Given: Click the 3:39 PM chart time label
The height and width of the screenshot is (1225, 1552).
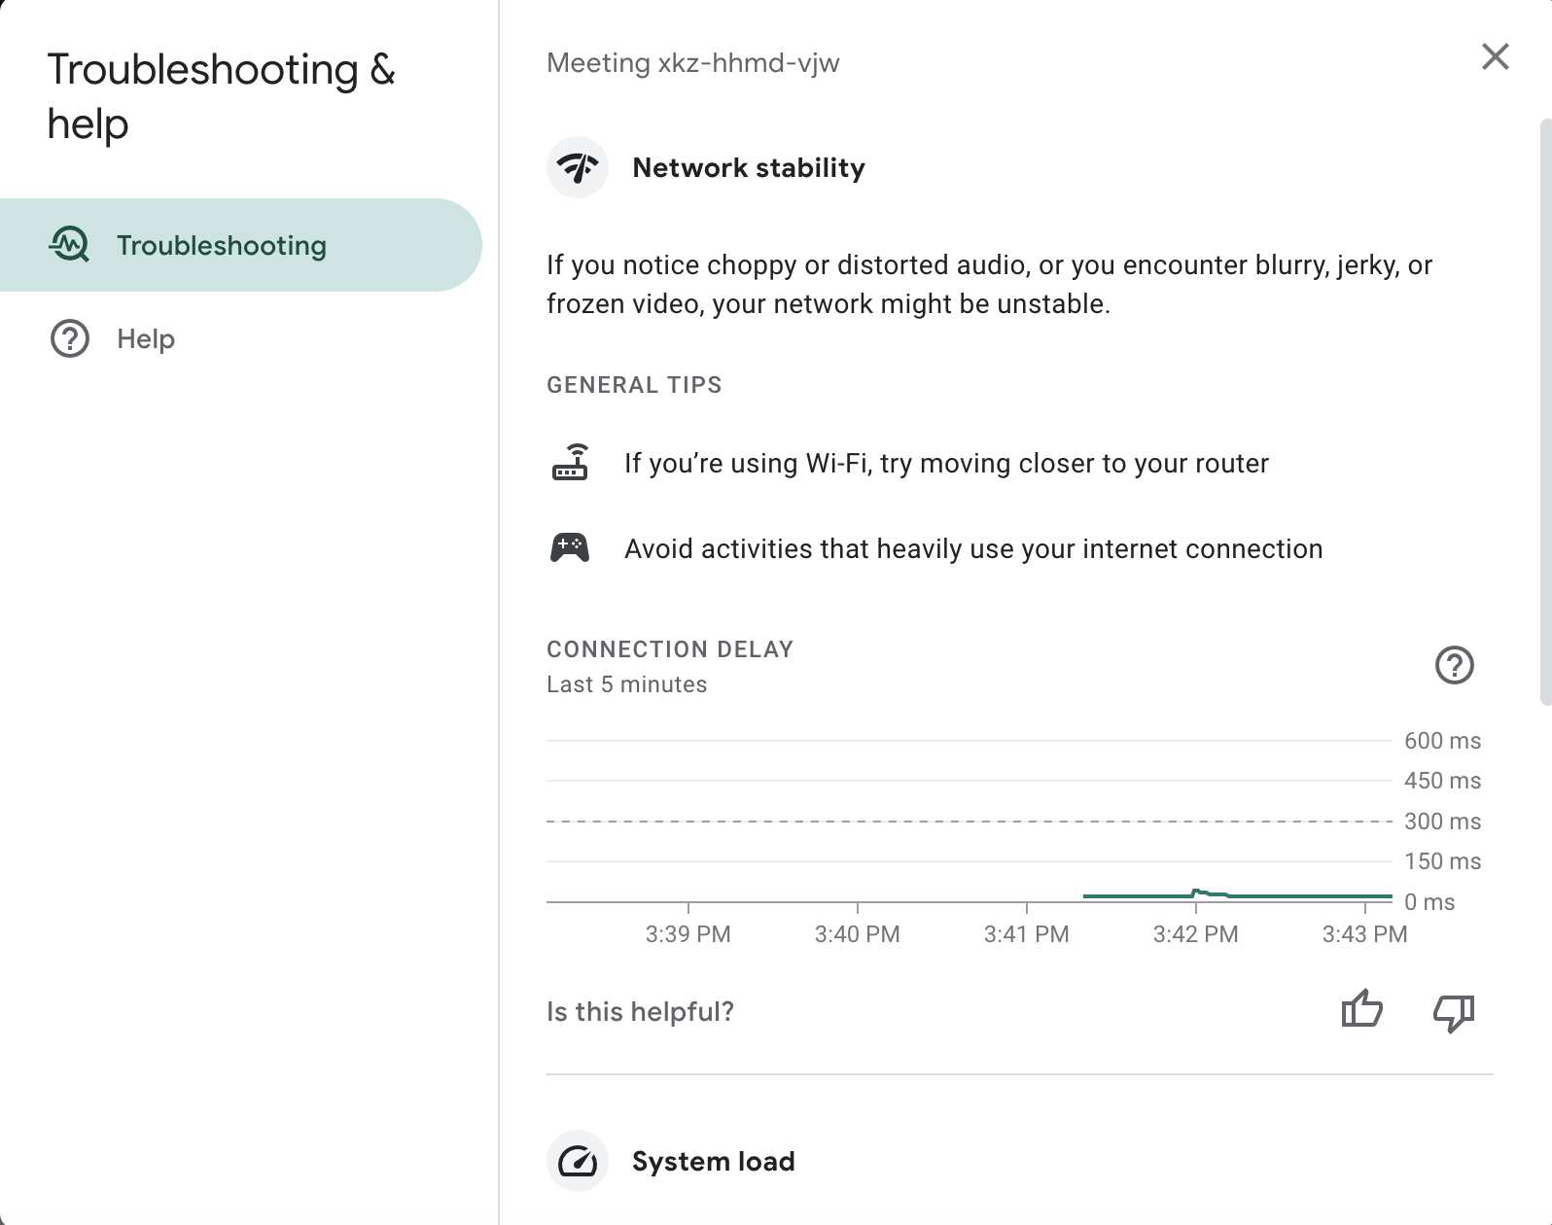Looking at the screenshot, I should click(x=688, y=933).
